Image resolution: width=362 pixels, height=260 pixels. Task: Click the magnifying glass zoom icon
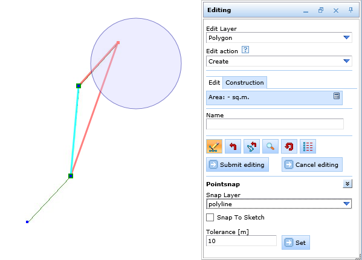(x=270, y=146)
